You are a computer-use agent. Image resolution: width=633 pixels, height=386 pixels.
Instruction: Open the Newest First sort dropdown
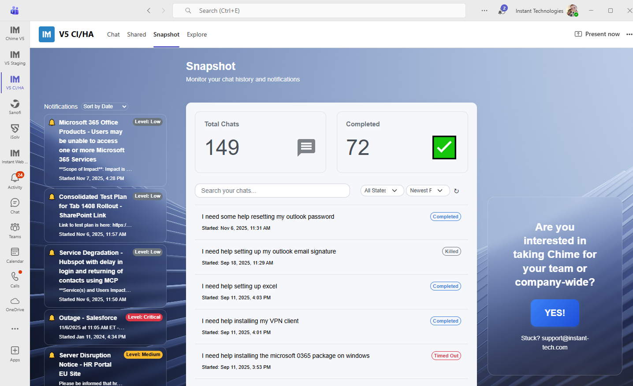428,191
